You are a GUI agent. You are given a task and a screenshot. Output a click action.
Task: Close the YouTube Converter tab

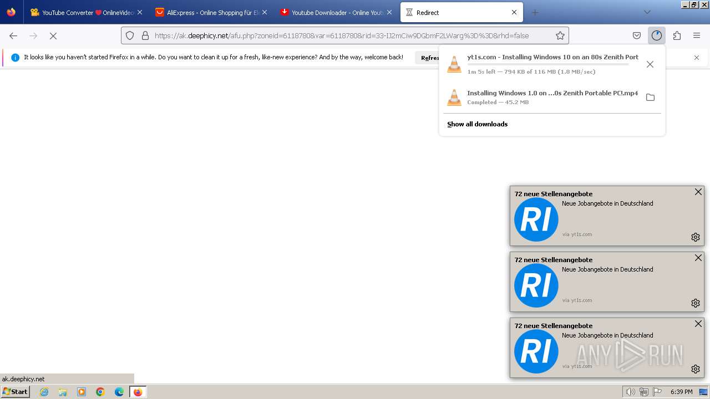pos(139,12)
